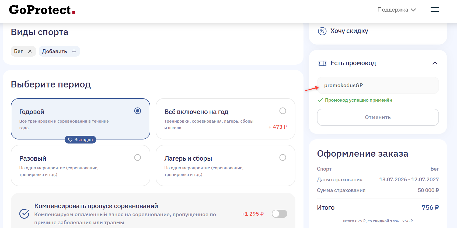457x228 pixels.
Task: Click the Всё включено на год title
Action: (x=196, y=112)
